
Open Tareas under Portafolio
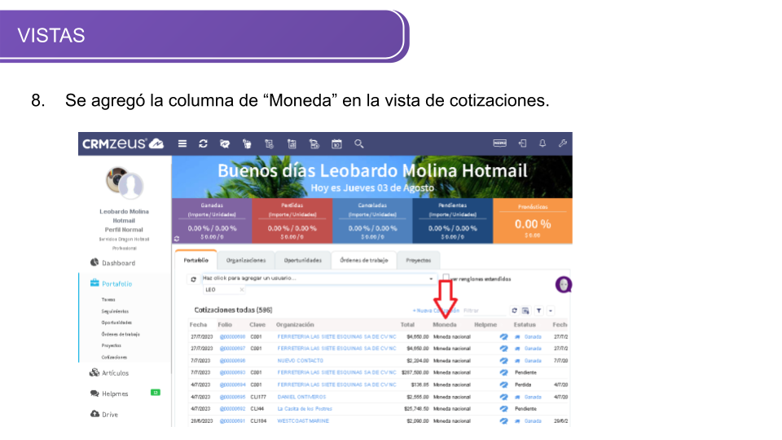(x=108, y=300)
